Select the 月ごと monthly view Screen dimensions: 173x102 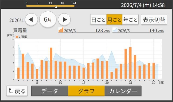coord(114,20)
